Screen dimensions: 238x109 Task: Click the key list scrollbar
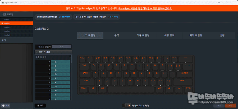[x=72, y=59]
